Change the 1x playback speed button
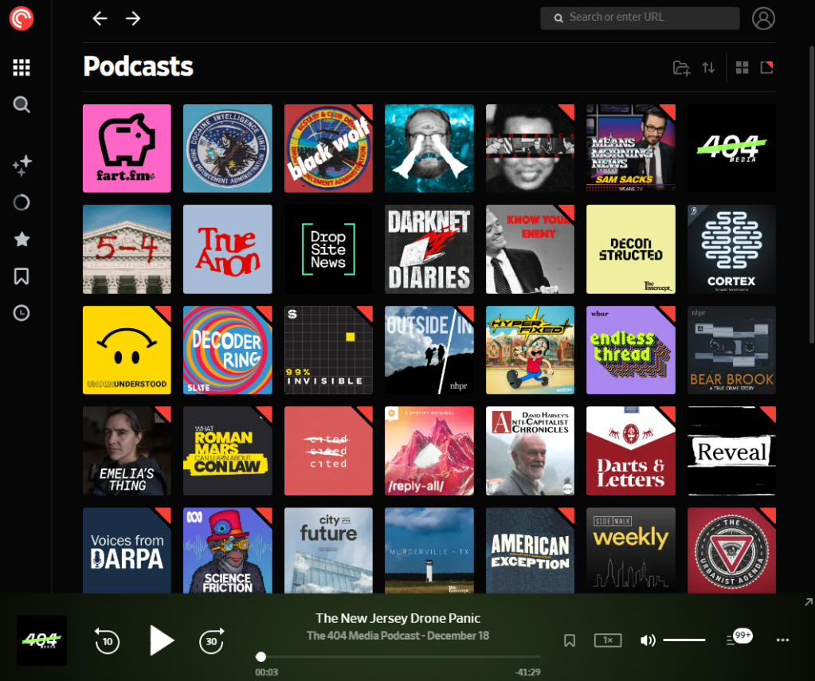Viewport: 815px width, 681px height. pyautogui.click(x=608, y=640)
